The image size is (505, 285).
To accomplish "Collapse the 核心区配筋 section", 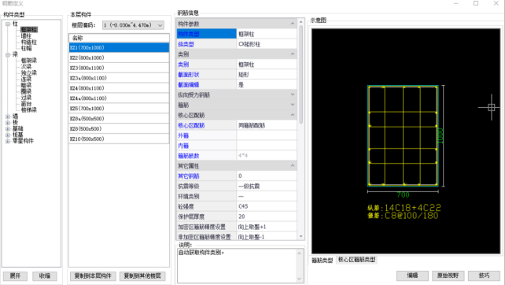I will (293, 115).
